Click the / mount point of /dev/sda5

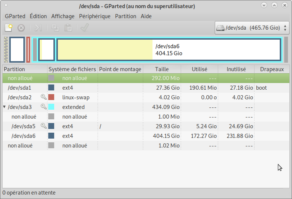(101, 126)
